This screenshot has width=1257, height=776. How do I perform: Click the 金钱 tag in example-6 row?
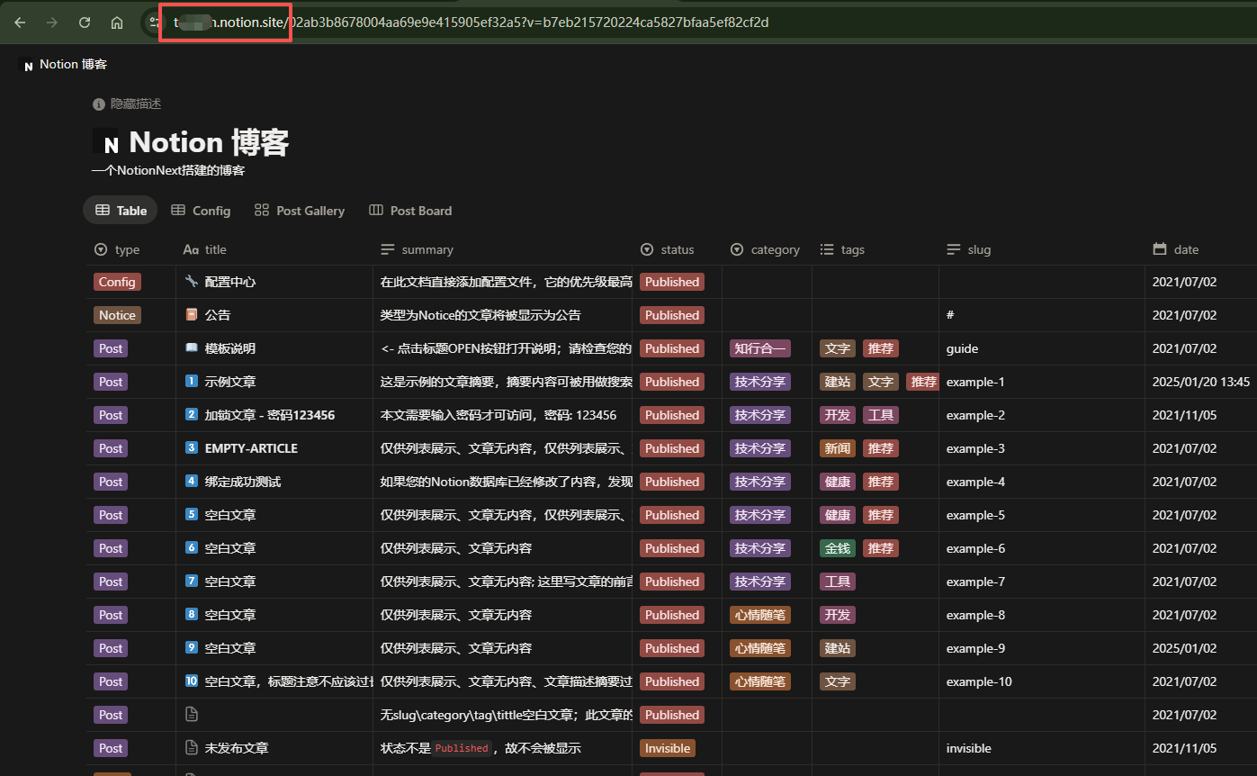838,548
